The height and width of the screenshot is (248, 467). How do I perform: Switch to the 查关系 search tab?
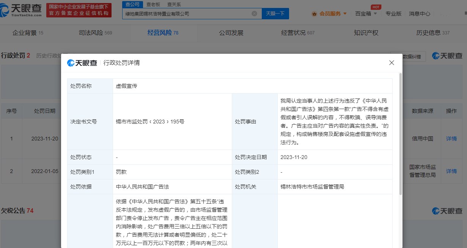174,4
